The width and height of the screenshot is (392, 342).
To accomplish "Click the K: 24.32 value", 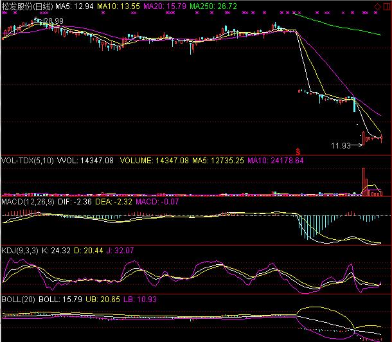I will [x=57, y=251].
